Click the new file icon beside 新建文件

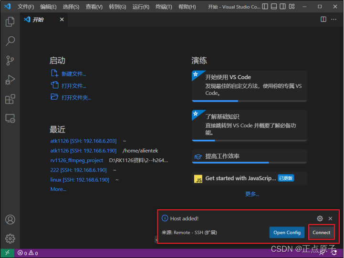click(x=54, y=73)
